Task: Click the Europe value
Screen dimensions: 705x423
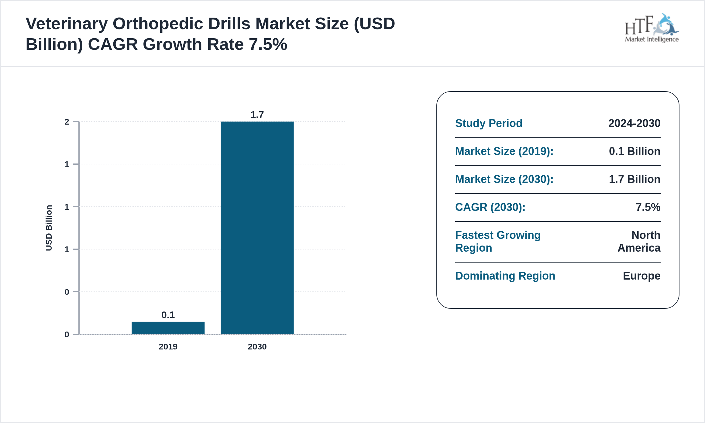Action: [641, 276]
